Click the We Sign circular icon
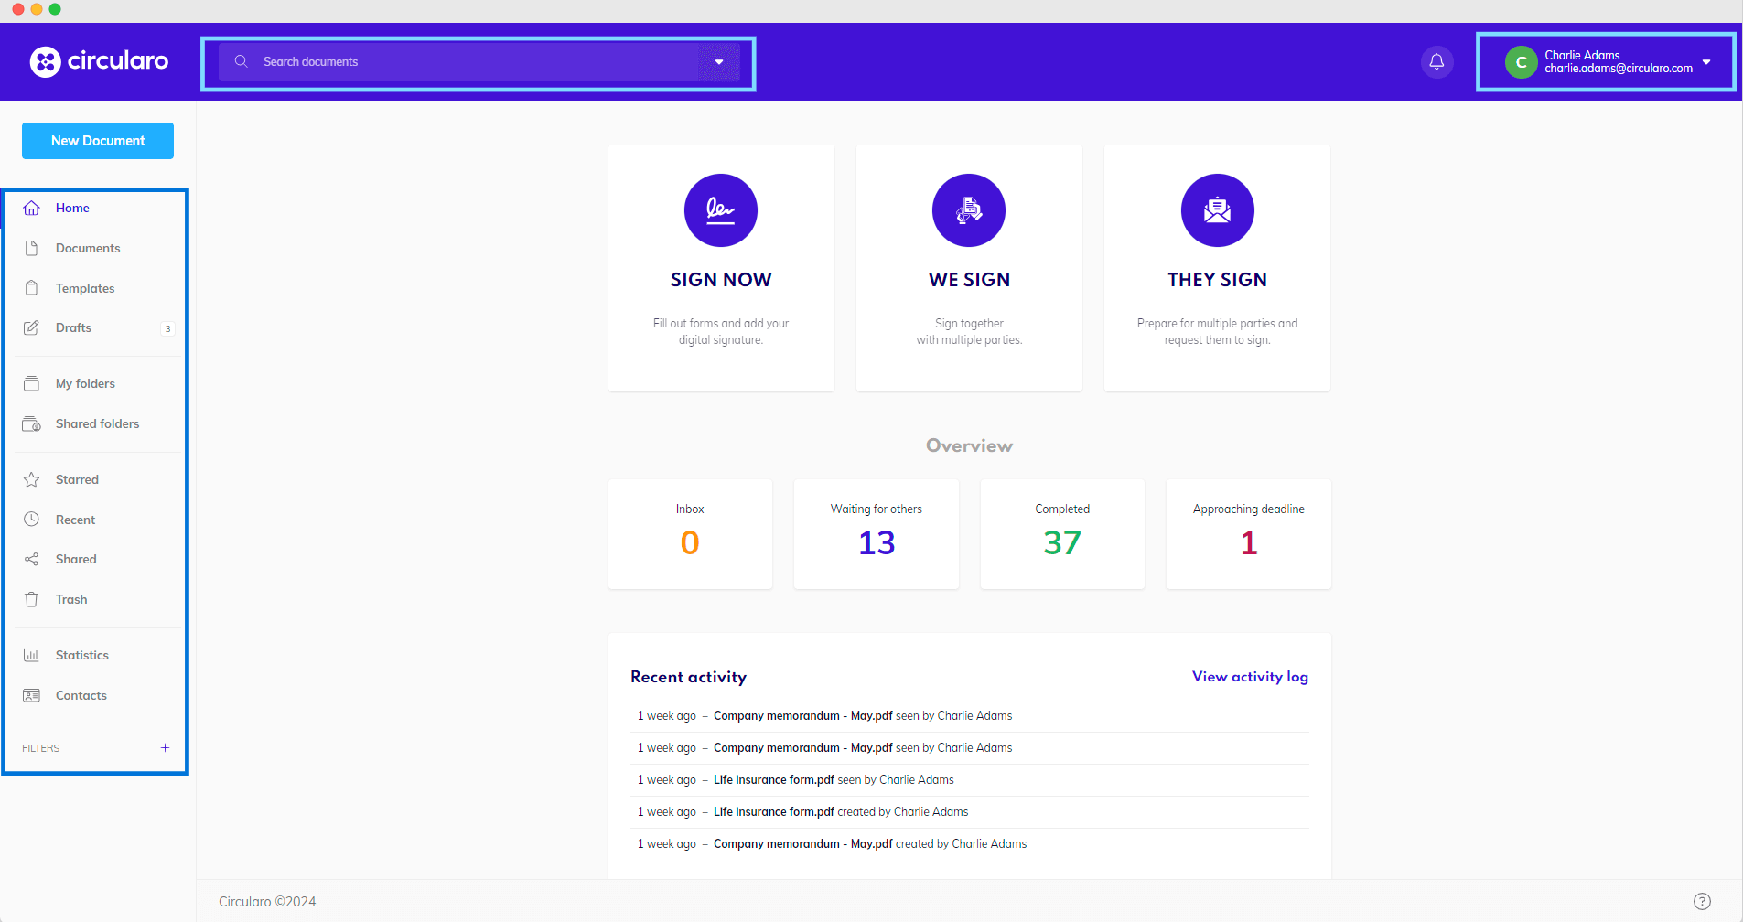Screen dimensions: 1743x922 (968, 210)
